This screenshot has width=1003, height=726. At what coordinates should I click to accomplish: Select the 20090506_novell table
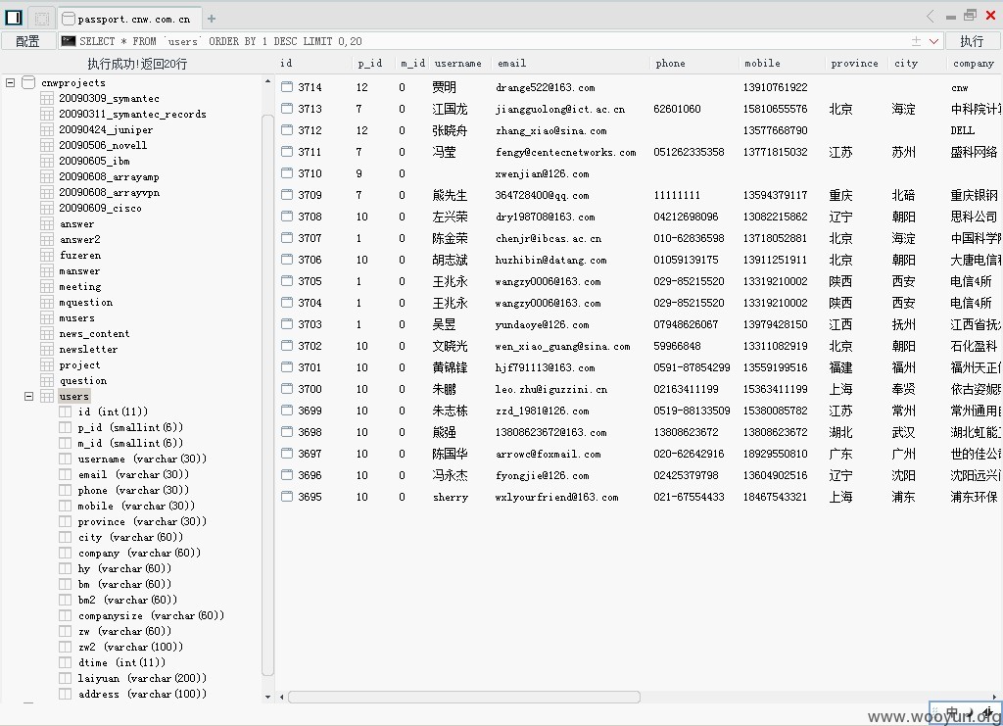coord(103,145)
